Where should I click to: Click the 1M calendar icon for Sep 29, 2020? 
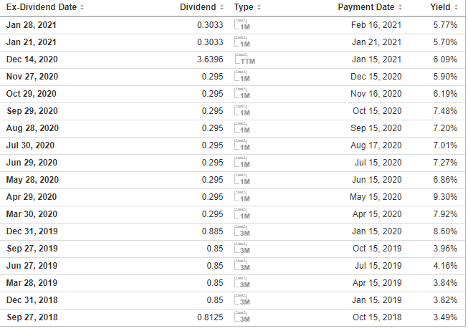[x=242, y=111]
